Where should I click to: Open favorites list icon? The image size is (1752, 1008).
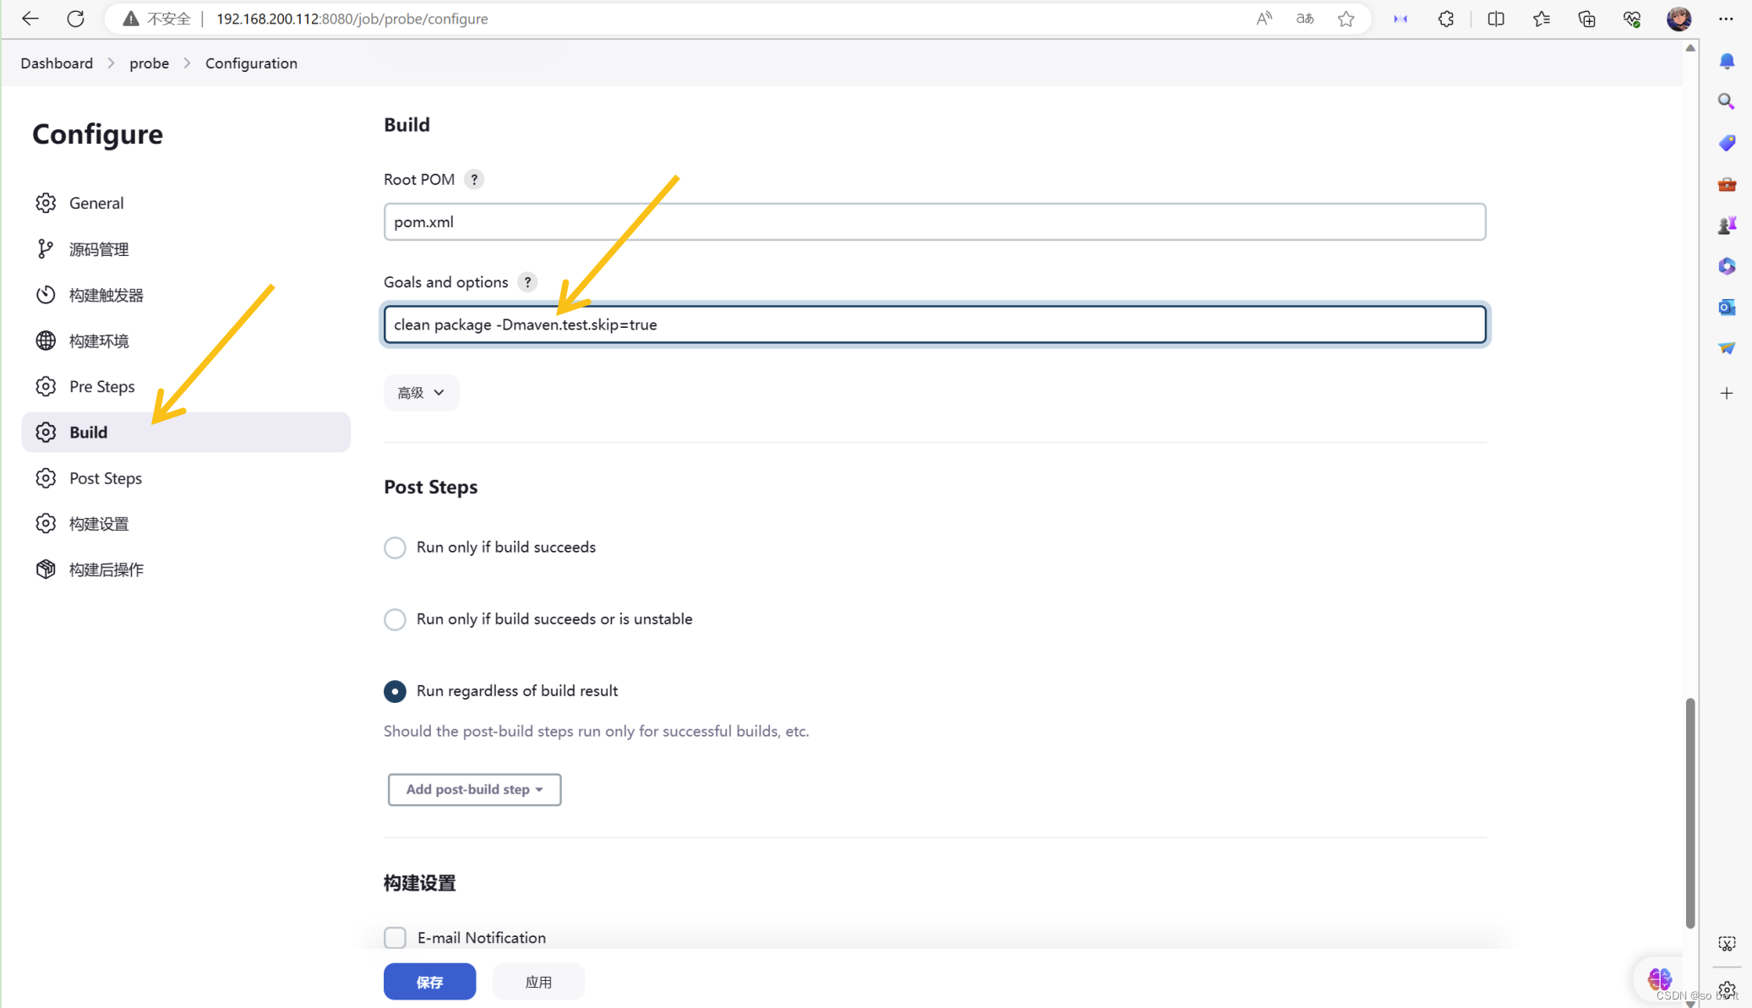click(1542, 19)
